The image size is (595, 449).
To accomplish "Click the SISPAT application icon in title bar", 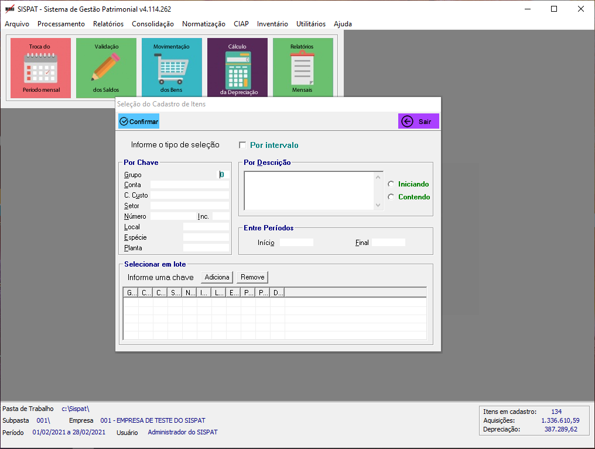I will [9, 9].
